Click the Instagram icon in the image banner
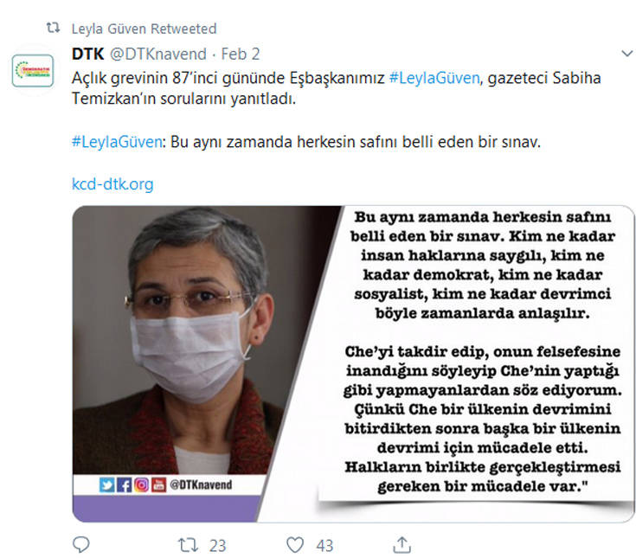Image resolution: width=636 pixels, height=558 pixels. pos(142,485)
